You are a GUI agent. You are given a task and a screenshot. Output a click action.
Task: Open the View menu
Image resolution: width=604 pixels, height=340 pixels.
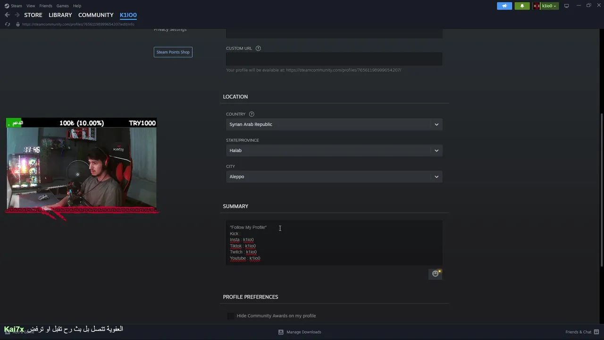click(x=31, y=6)
